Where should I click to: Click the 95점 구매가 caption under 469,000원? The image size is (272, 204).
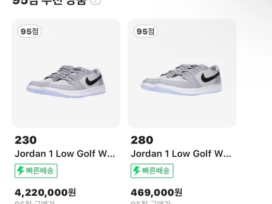coord(151,202)
